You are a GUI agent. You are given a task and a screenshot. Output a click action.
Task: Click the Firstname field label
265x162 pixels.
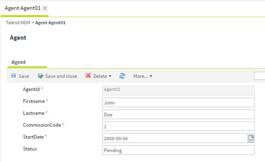pos(34,101)
